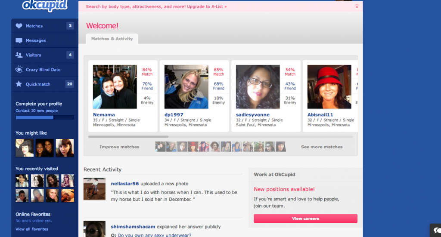Screen dimensions: 441x237
Task: Click the shimshamshacam username link
Action: pyautogui.click(x=133, y=227)
